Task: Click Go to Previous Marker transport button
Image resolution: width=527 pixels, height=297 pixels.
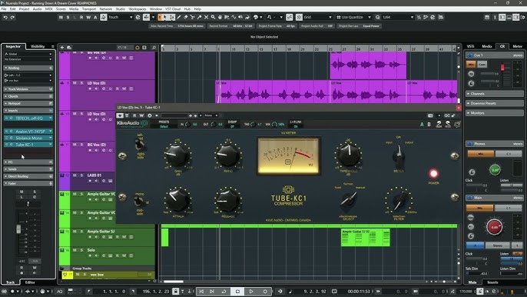Action: coord(201,292)
